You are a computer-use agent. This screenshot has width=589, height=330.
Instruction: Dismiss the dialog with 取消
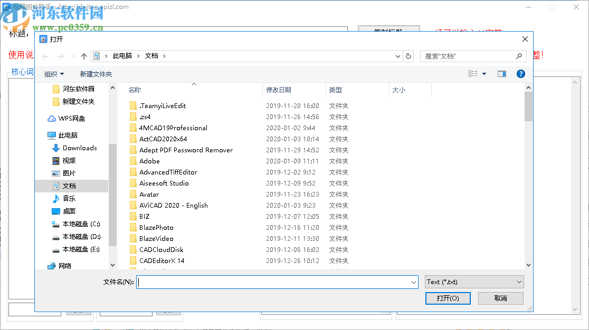(500, 298)
